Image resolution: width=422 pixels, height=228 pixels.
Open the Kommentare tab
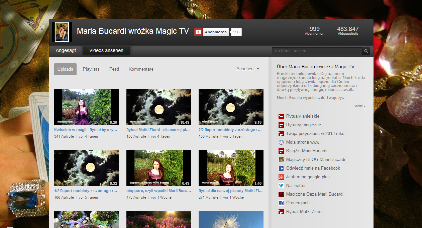click(141, 69)
